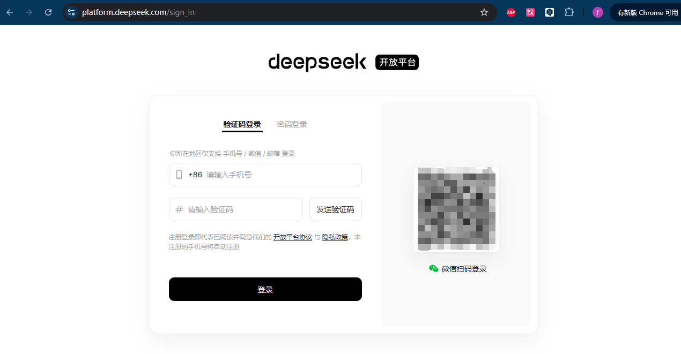Open the dark square extension icon
The height and width of the screenshot is (354, 681).
550,12
